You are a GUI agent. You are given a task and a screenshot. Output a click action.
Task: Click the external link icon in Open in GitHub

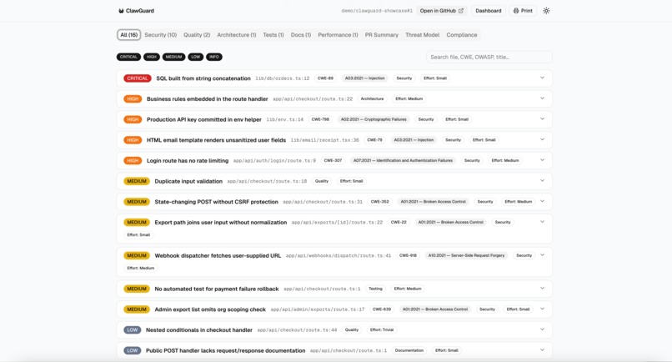461,11
